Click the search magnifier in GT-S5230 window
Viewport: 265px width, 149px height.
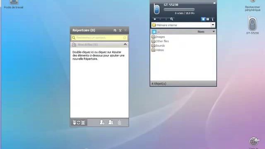(172, 19)
